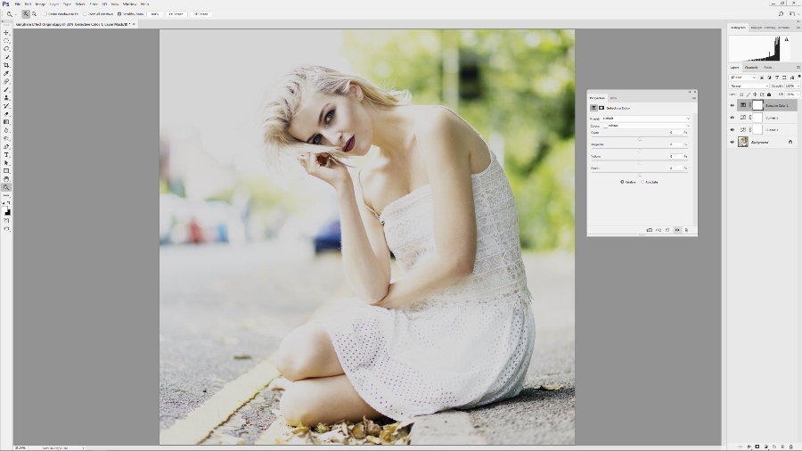Select the Absolute radio button
Screen dimensions: 802x451
click(642, 182)
